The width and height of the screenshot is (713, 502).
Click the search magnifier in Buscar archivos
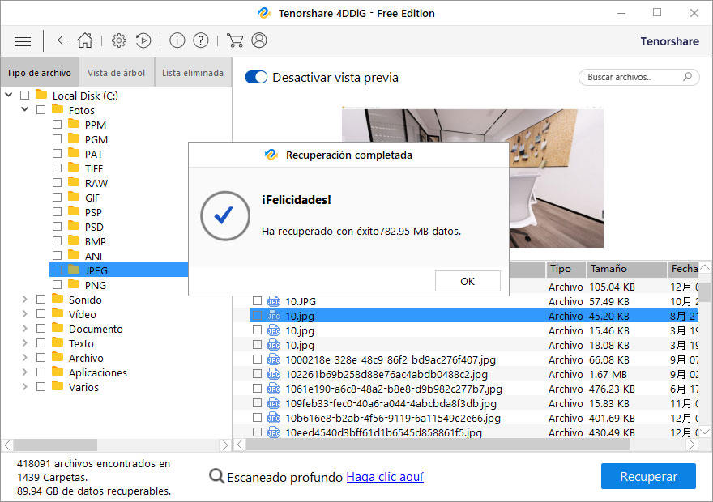tap(688, 77)
